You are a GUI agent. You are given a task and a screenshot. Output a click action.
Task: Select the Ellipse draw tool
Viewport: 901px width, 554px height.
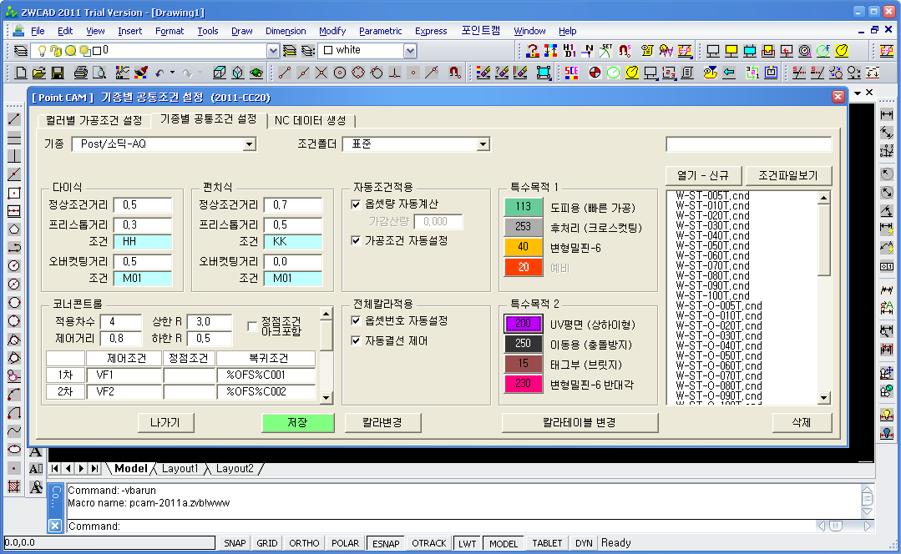pyautogui.click(x=14, y=450)
